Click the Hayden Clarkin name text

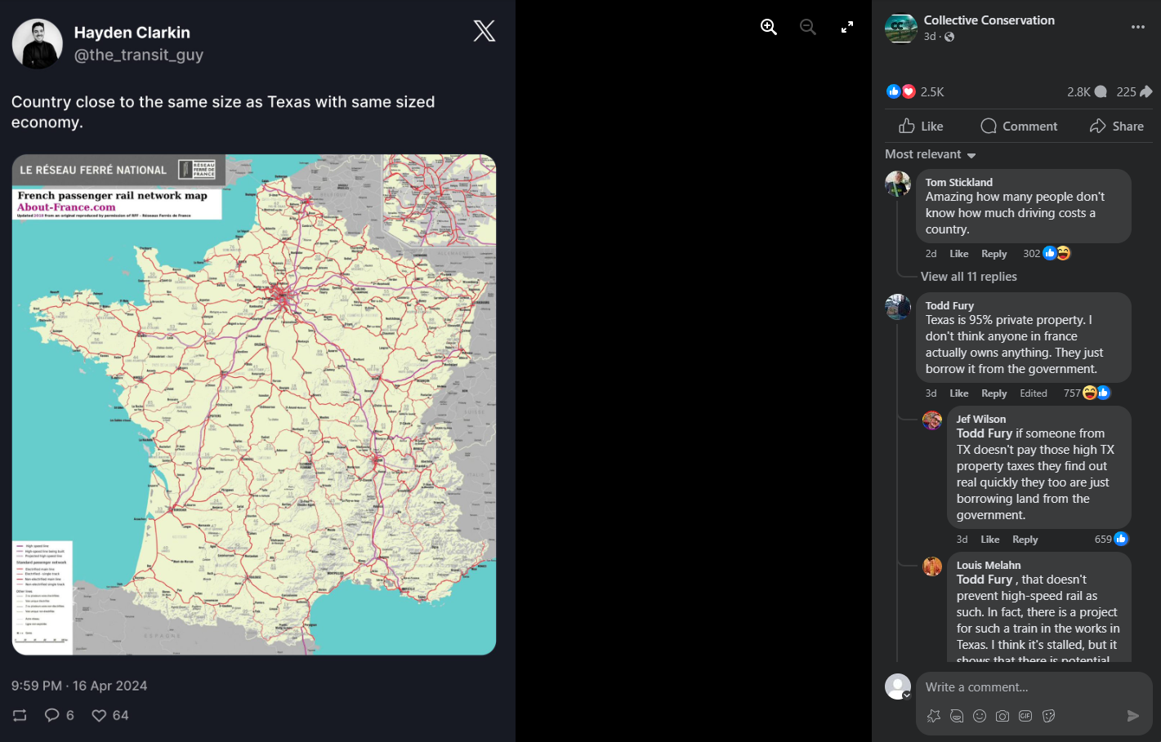[x=132, y=33]
